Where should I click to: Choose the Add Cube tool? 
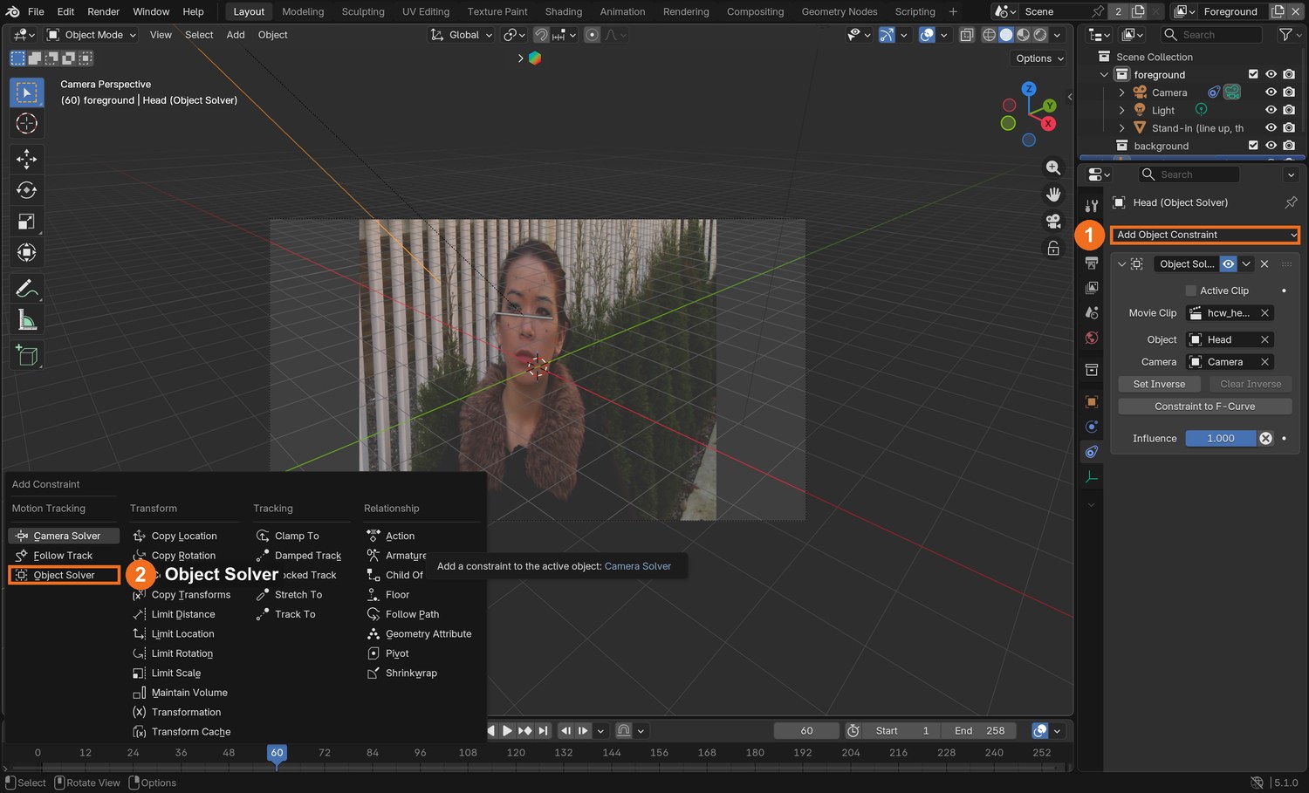point(27,355)
